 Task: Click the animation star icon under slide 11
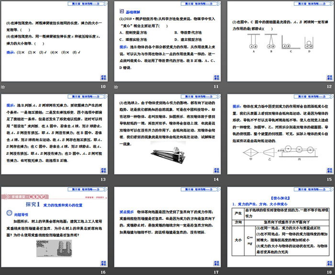click(x=116, y=87)
